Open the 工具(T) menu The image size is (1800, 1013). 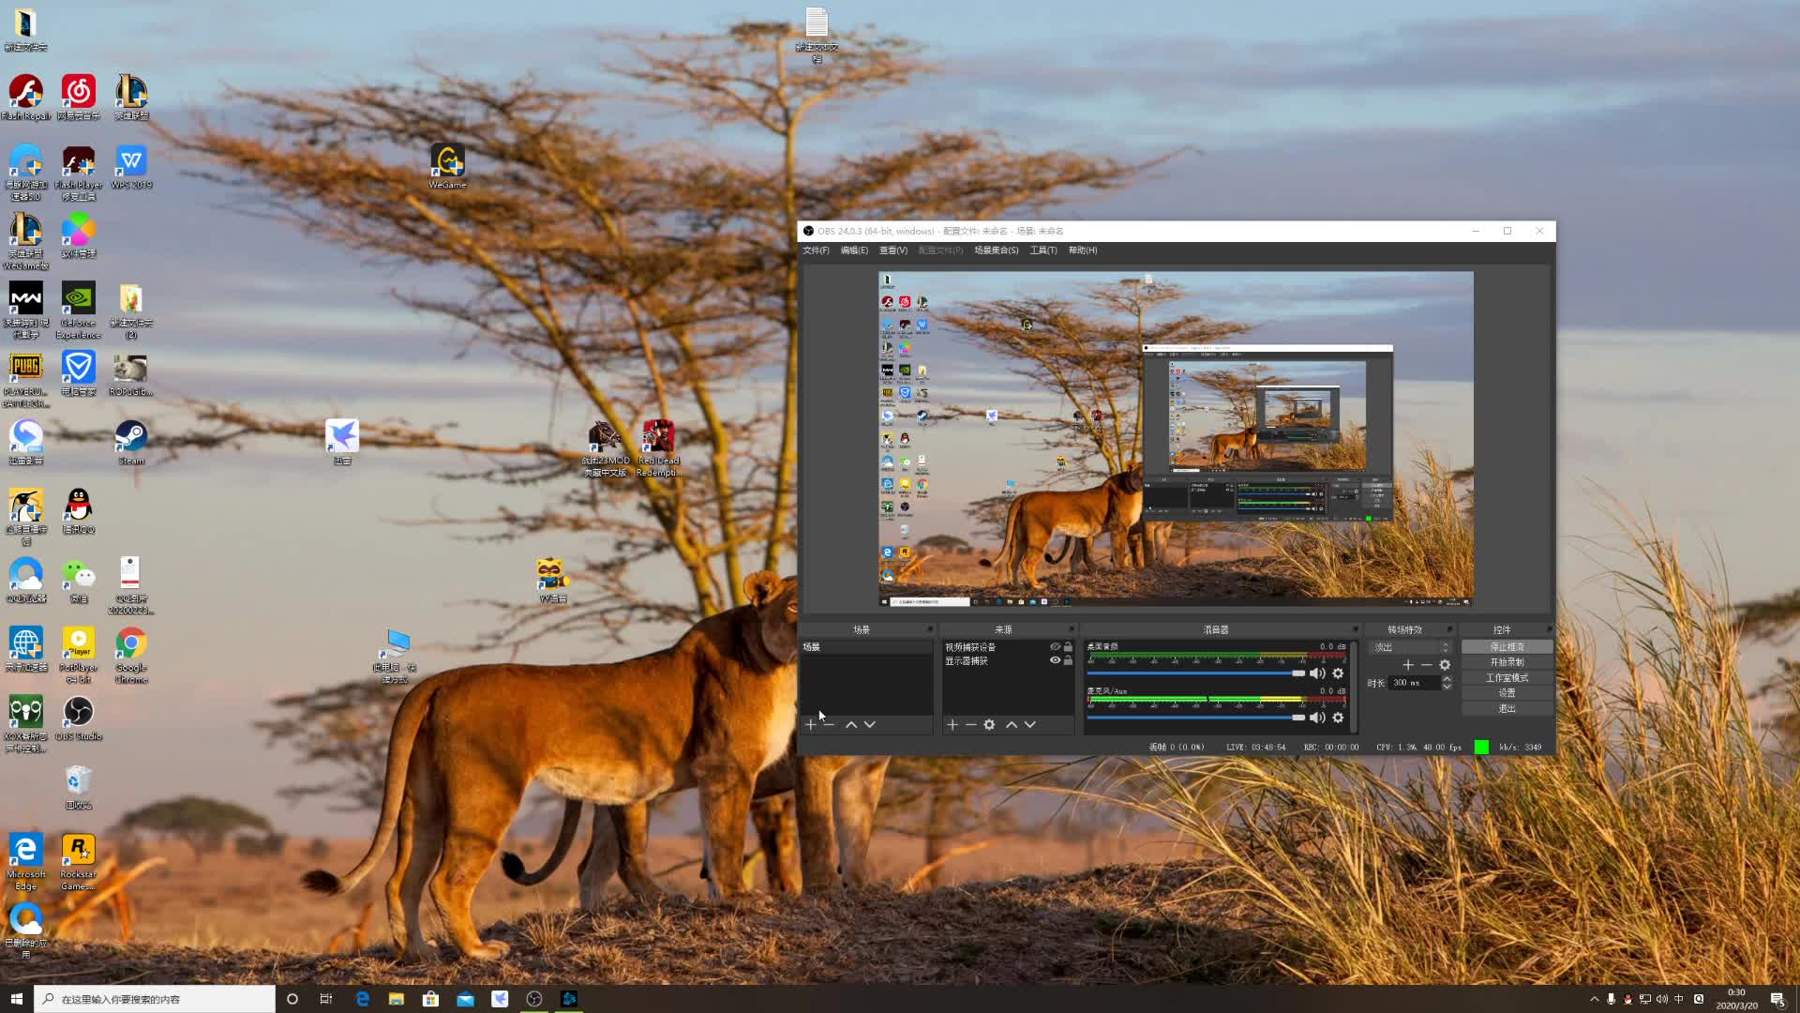(x=1042, y=250)
